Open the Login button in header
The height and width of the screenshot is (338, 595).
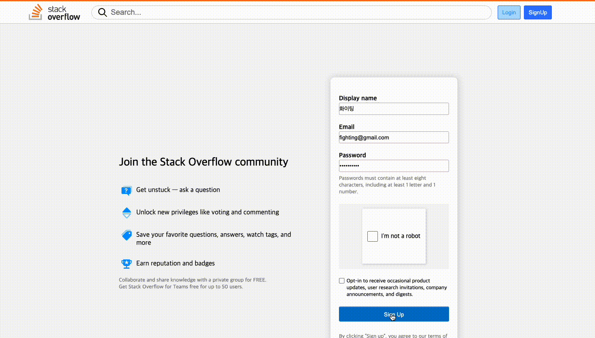click(509, 12)
